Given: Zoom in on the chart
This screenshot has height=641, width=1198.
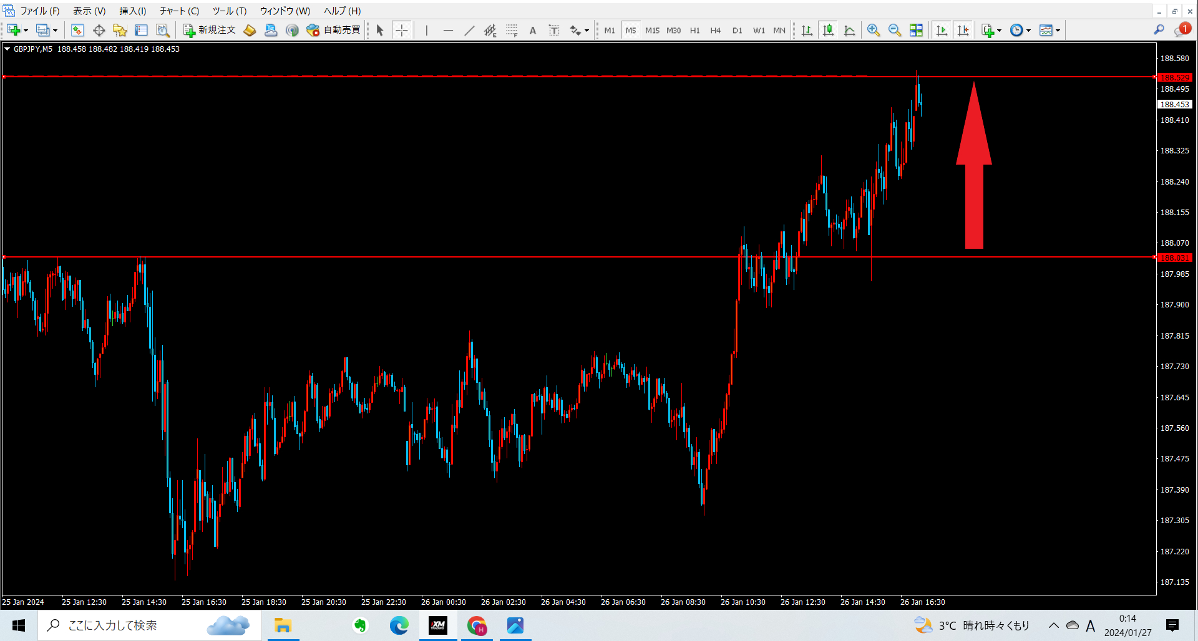Looking at the screenshot, I should (x=874, y=31).
